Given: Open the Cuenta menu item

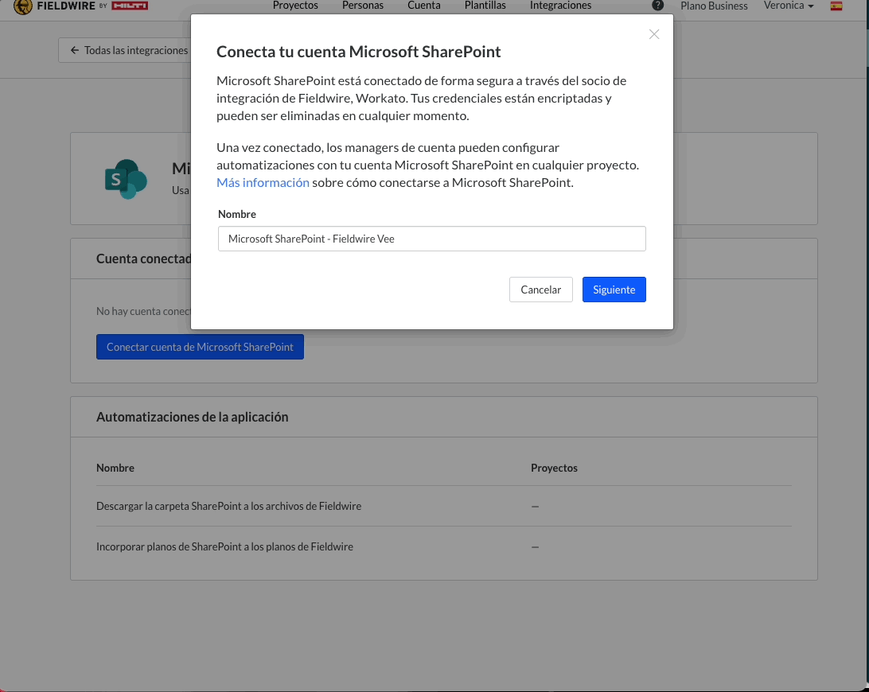Looking at the screenshot, I should pyautogui.click(x=424, y=6).
